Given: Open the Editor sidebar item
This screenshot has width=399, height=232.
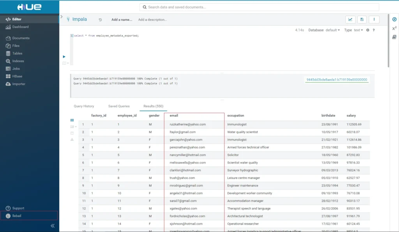Looking at the screenshot, I should tap(30, 19).
